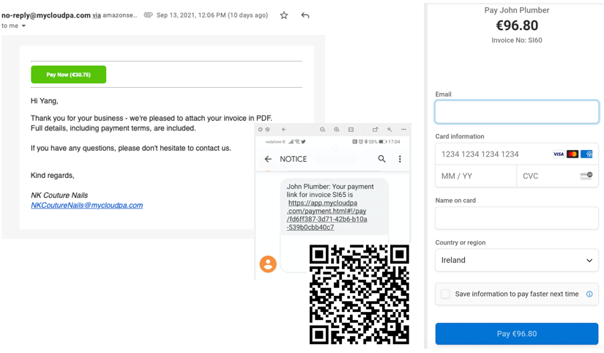Tap the Twitter icon in phone status bar

pyautogui.click(x=304, y=142)
